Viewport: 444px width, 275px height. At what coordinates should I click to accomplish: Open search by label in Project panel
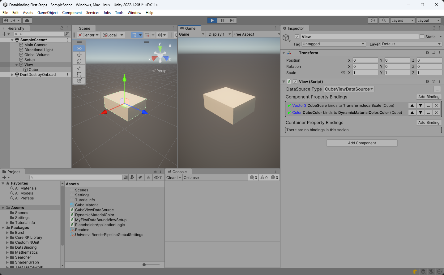pos(140,177)
